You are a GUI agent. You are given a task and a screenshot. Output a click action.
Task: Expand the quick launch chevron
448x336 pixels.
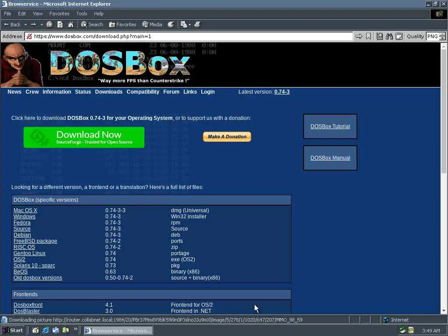pos(76,329)
